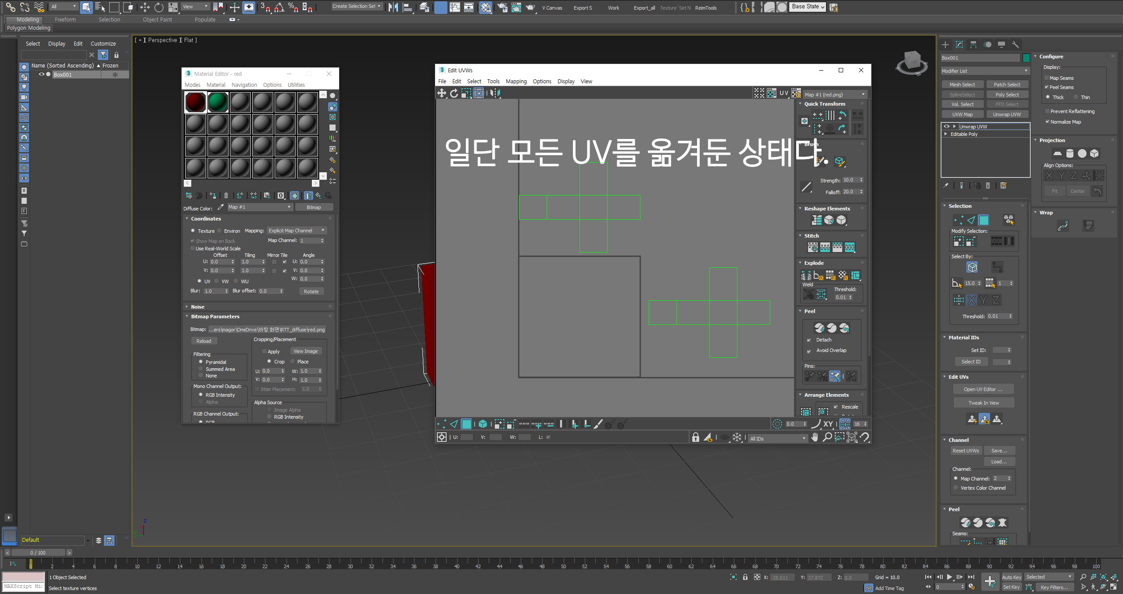Toggle visibility eye of Box001 in scene explorer
Viewport: 1123px width, 594px height.
pos(41,75)
